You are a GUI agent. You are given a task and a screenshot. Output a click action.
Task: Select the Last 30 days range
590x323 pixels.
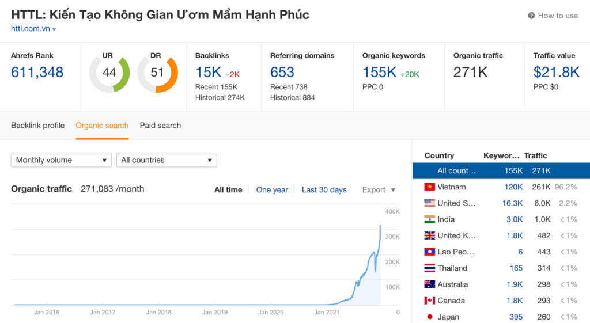(324, 190)
